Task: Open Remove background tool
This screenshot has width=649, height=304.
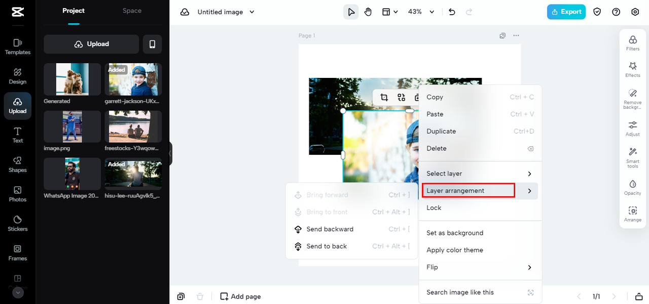Action: (x=633, y=99)
